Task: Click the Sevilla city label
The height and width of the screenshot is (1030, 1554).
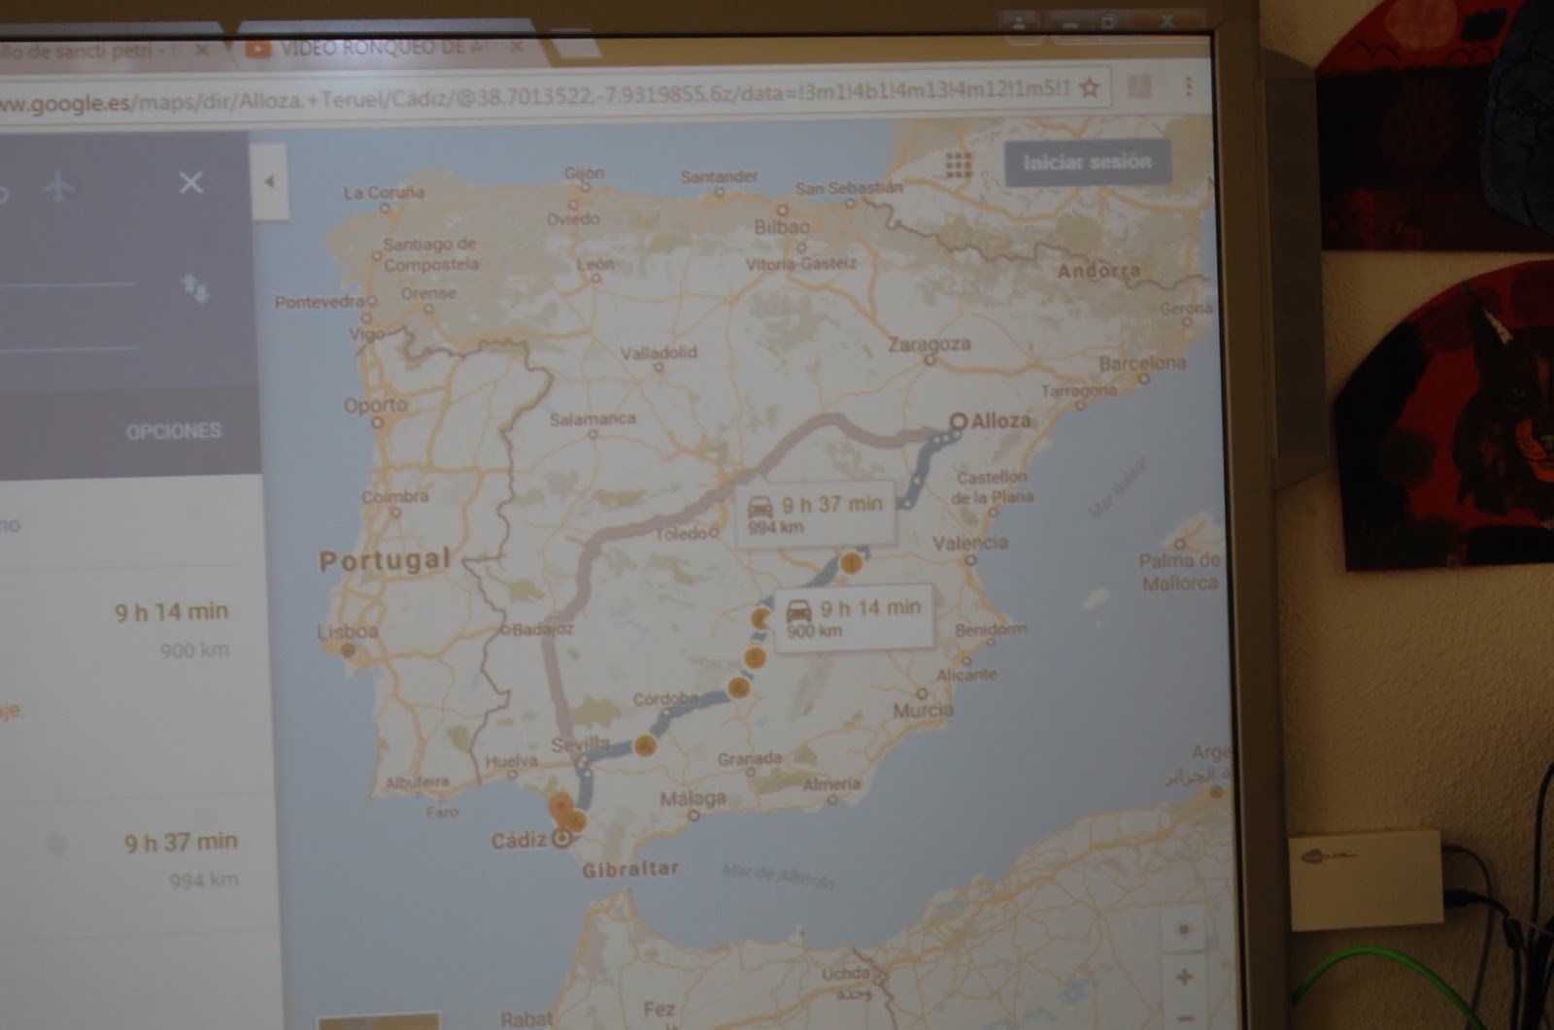Action: click(x=580, y=746)
